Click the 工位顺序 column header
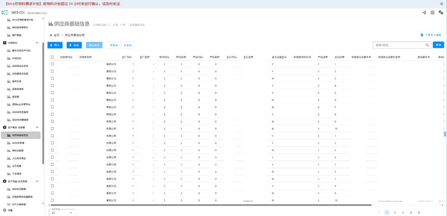The width and height of the screenshot is (447, 216). pyautogui.click(x=340, y=57)
